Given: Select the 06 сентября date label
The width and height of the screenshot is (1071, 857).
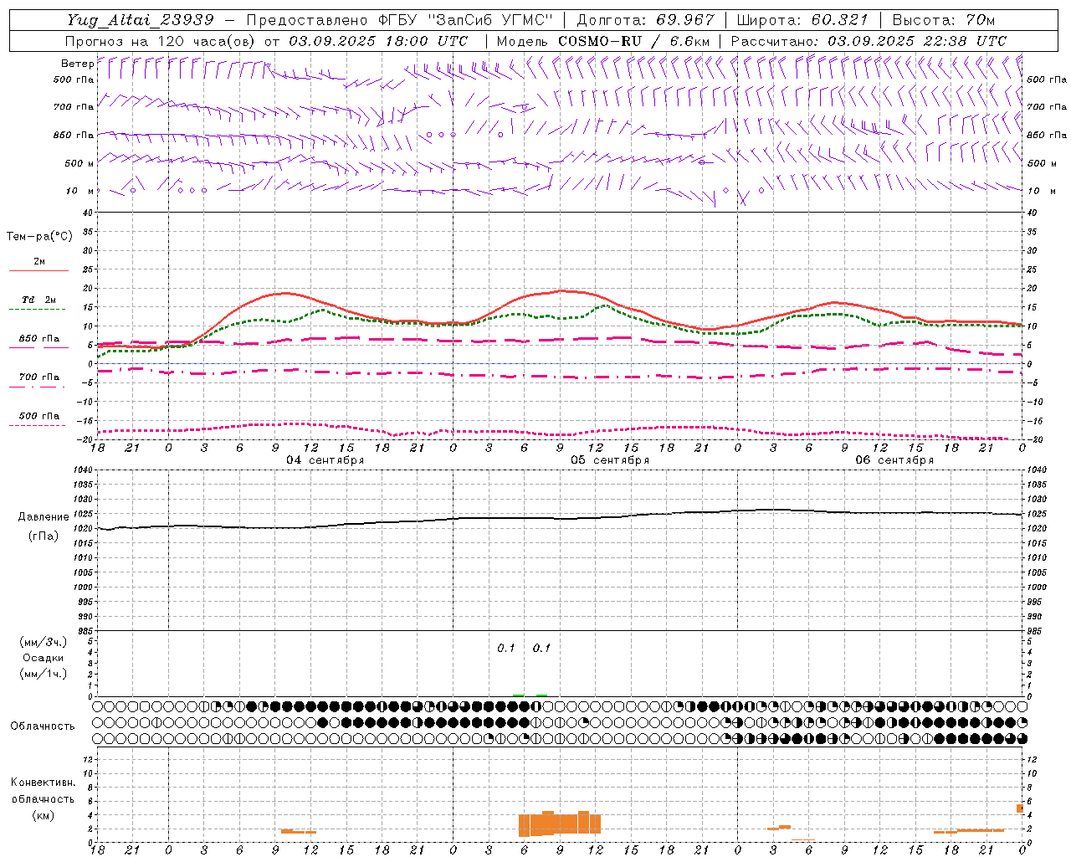Looking at the screenshot, I should [x=894, y=459].
